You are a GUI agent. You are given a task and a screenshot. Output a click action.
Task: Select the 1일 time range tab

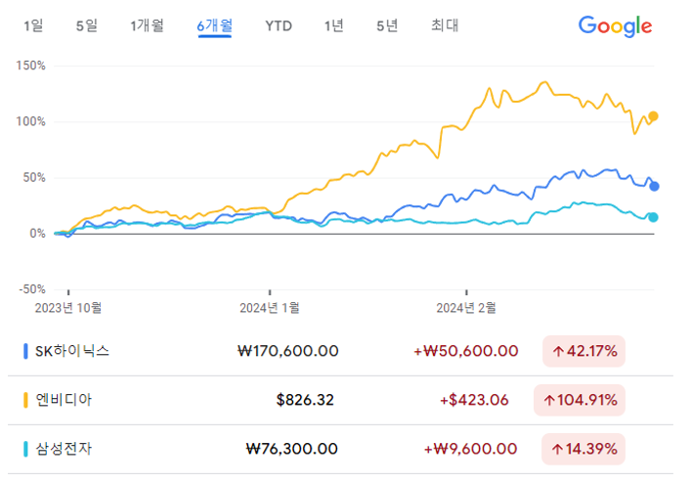click(x=33, y=25)
